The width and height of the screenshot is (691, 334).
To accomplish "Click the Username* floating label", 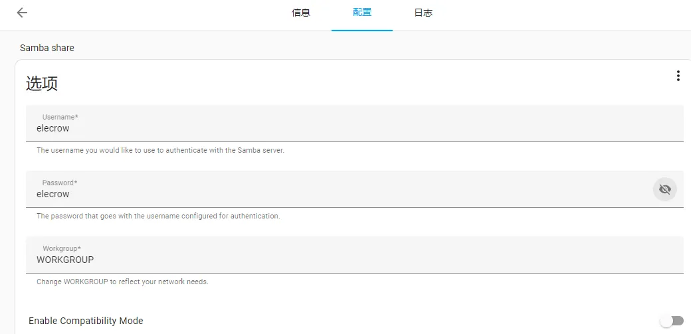I will (60, 118).
